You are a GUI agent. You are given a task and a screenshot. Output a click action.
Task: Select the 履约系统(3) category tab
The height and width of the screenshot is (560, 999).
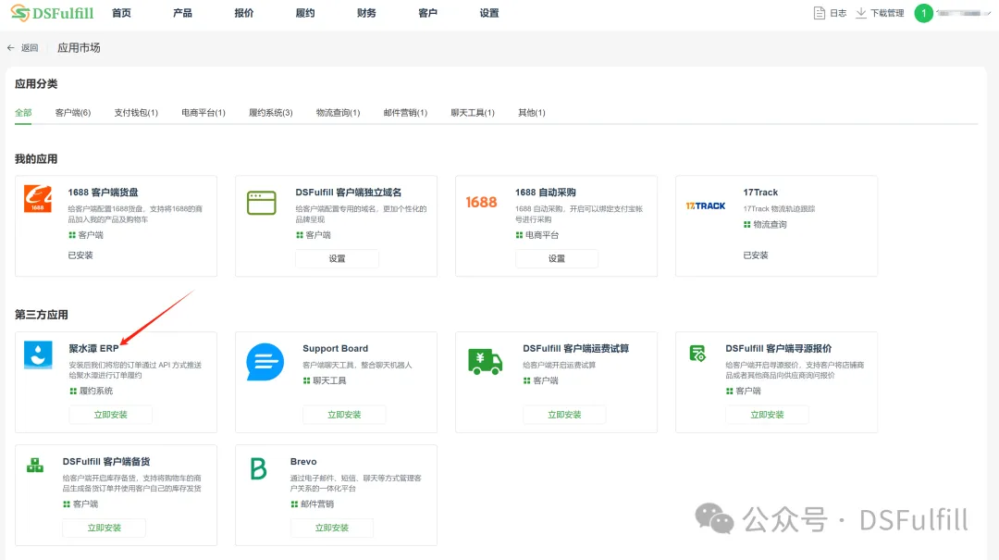coord(270,113)
